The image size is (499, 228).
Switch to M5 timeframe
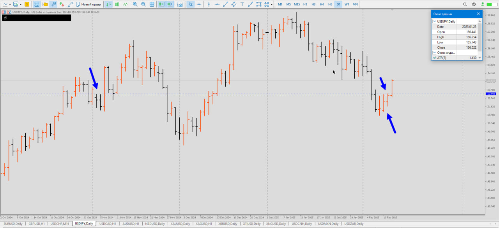click(x=288, y=4)
